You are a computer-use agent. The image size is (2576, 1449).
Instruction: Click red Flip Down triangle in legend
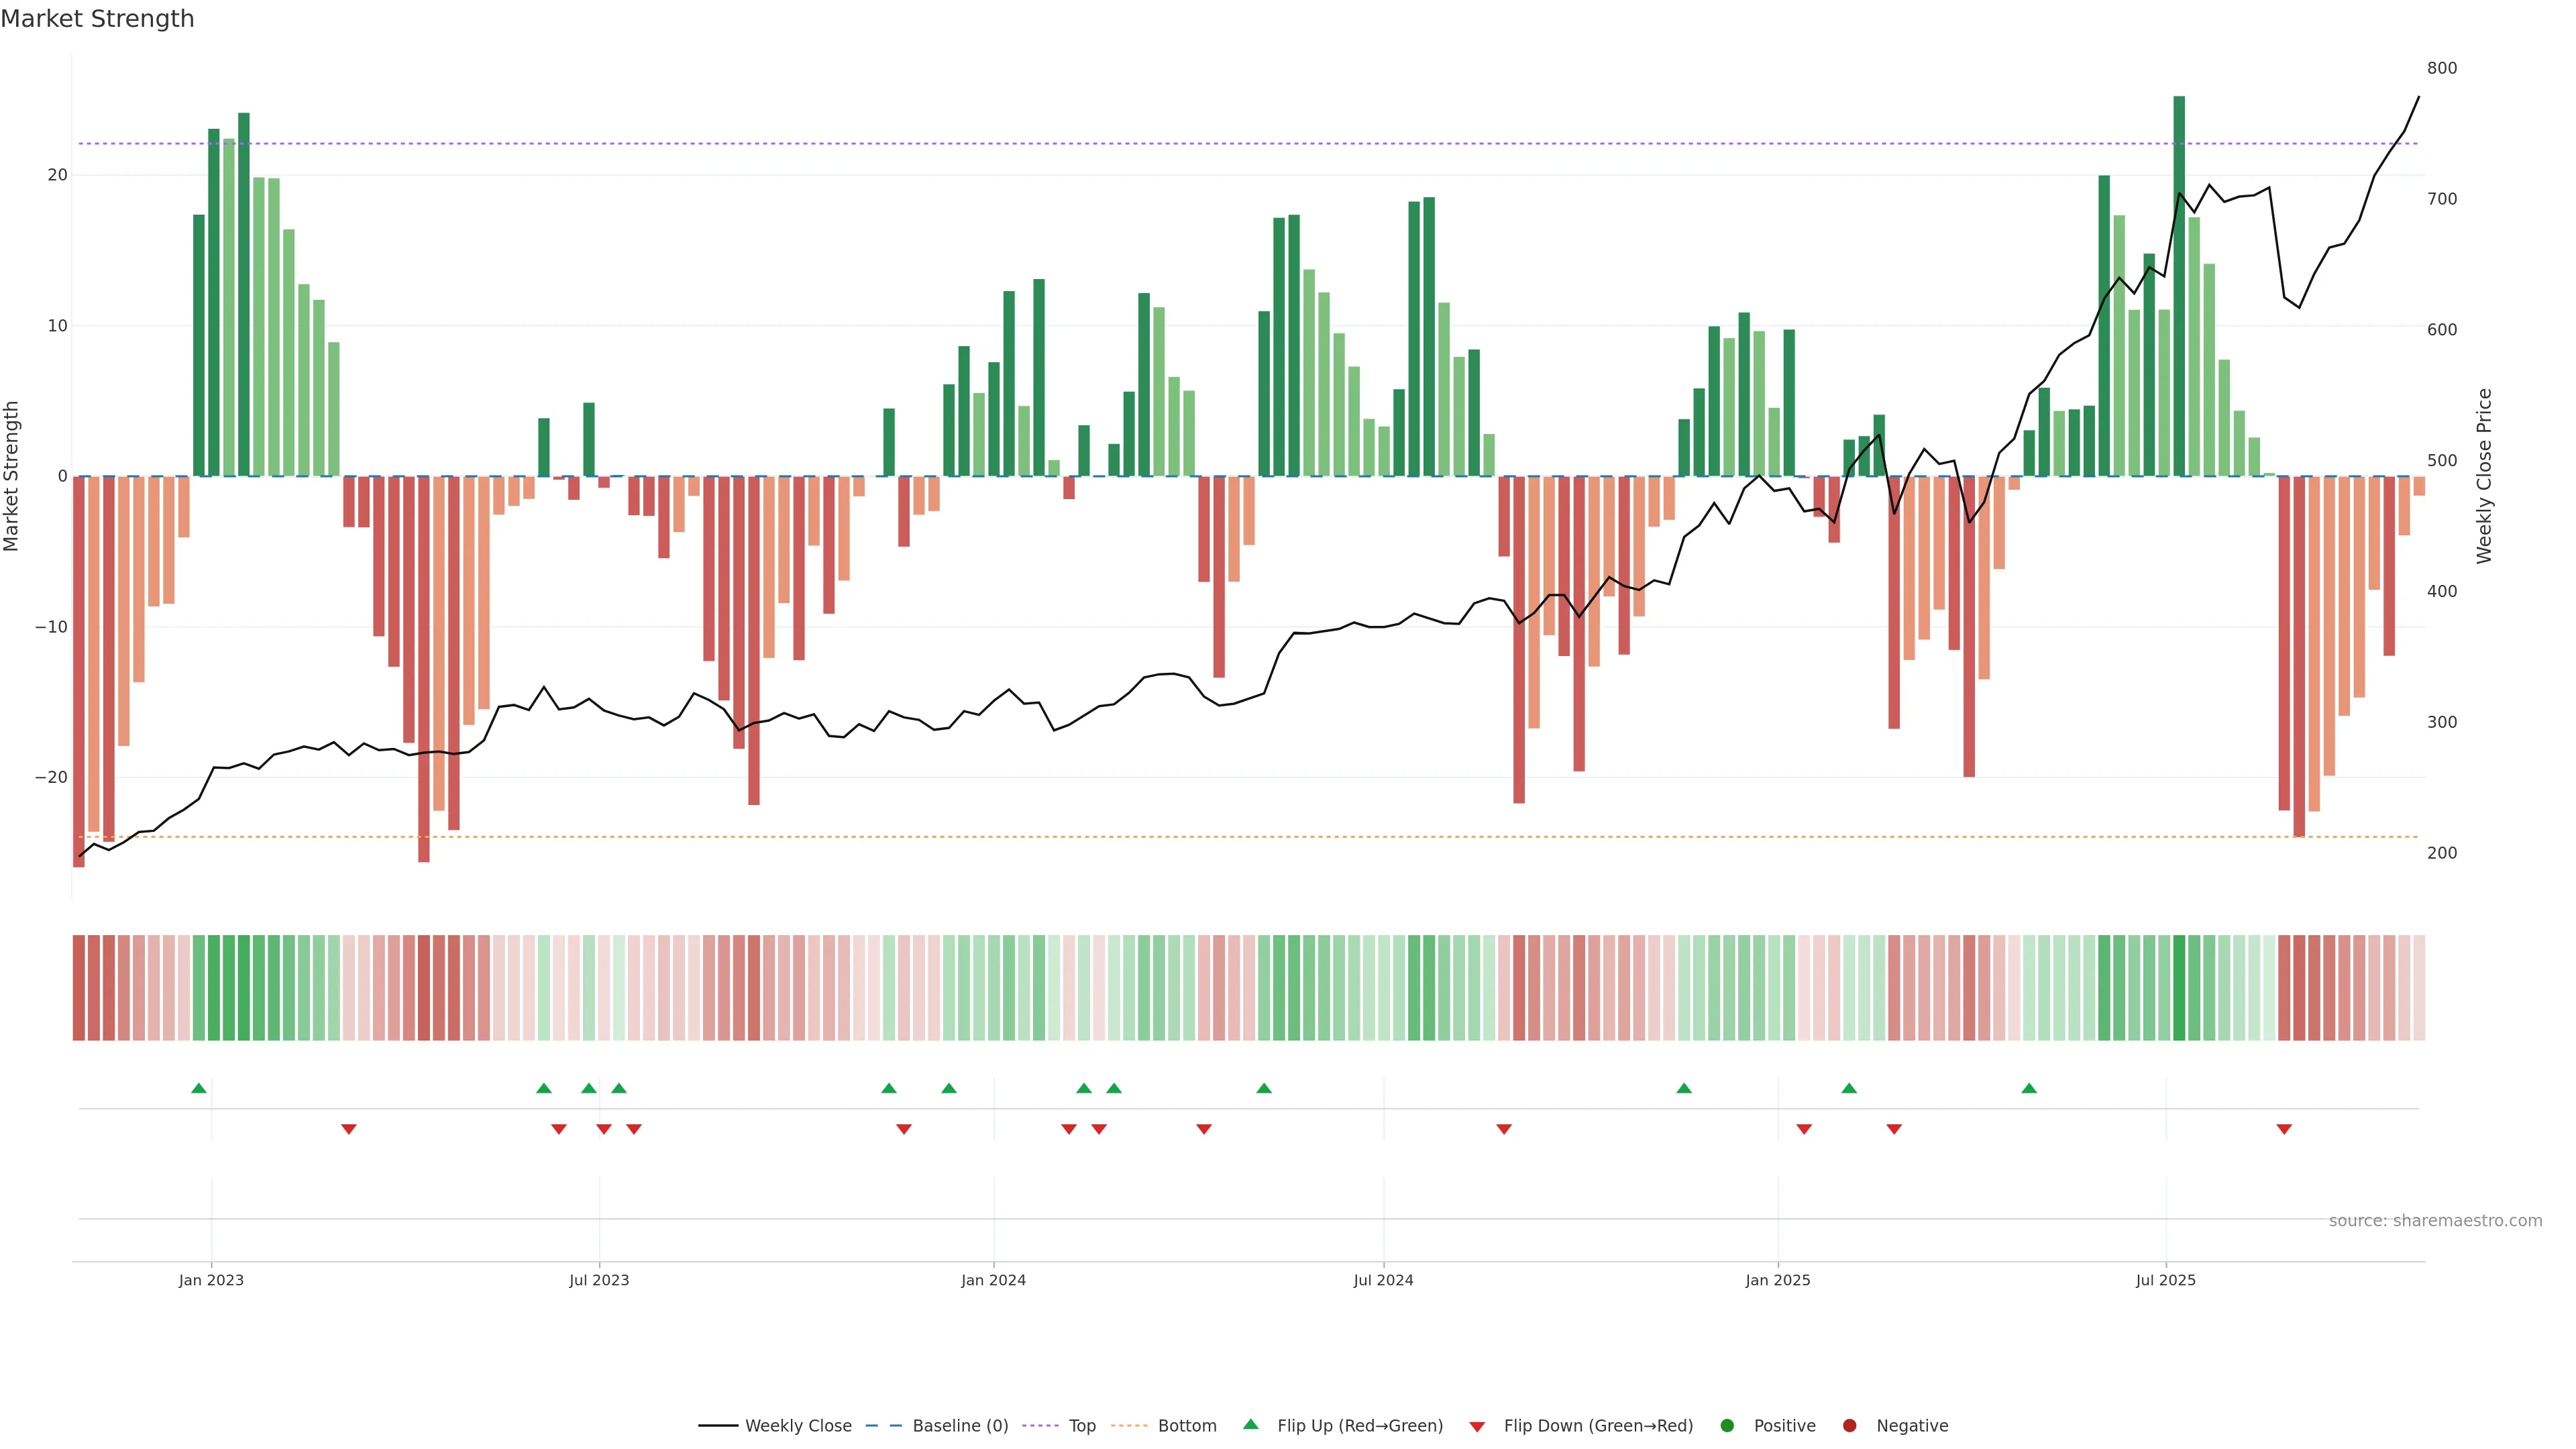[1477, 1427]
